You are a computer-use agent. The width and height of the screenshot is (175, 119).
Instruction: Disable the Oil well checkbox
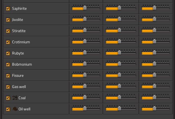click(x=8, y=109)
